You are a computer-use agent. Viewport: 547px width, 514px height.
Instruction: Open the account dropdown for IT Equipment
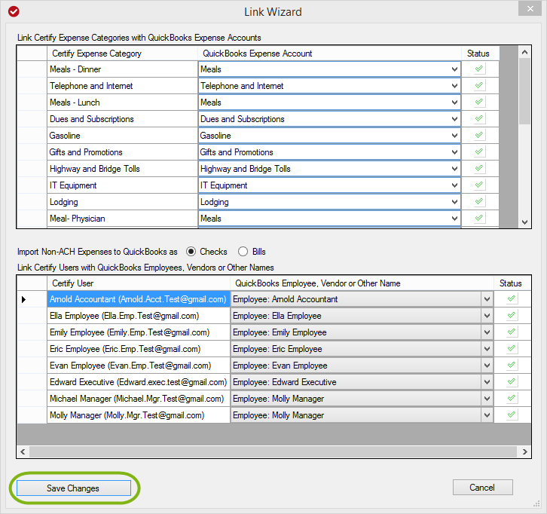tap(454, 185)
